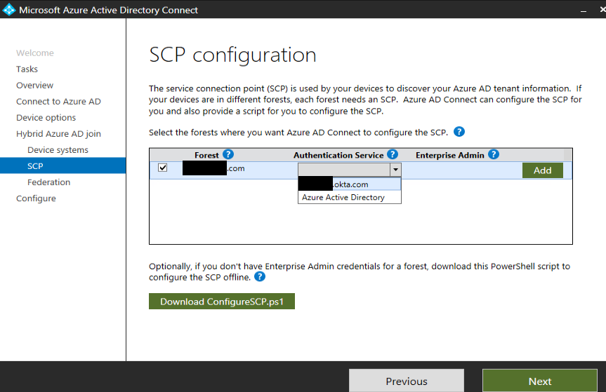Select Device options step
This screenshot has height=392, width=606.
coord(46,118)
